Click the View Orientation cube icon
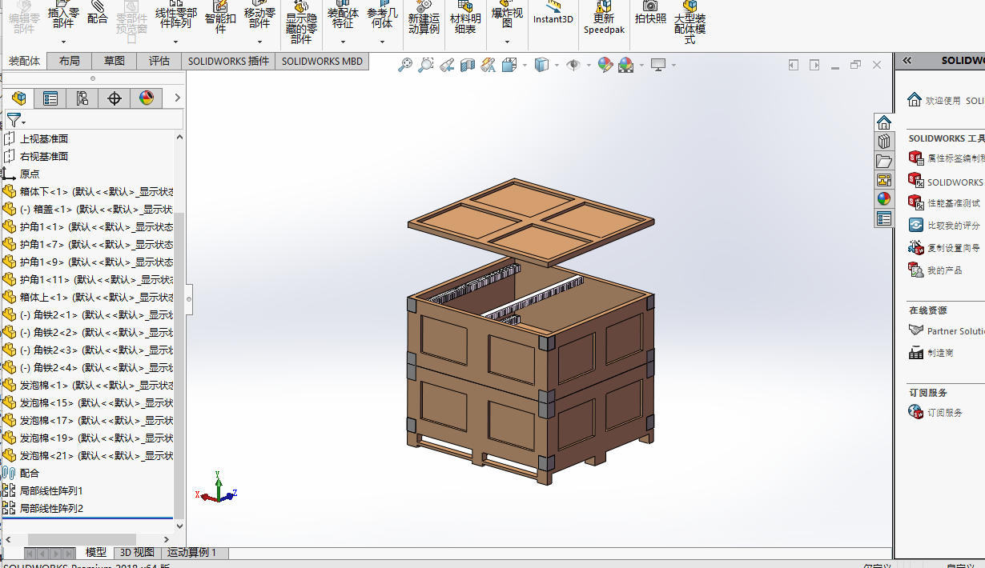 pyautogui.click(x=509, y=65)
